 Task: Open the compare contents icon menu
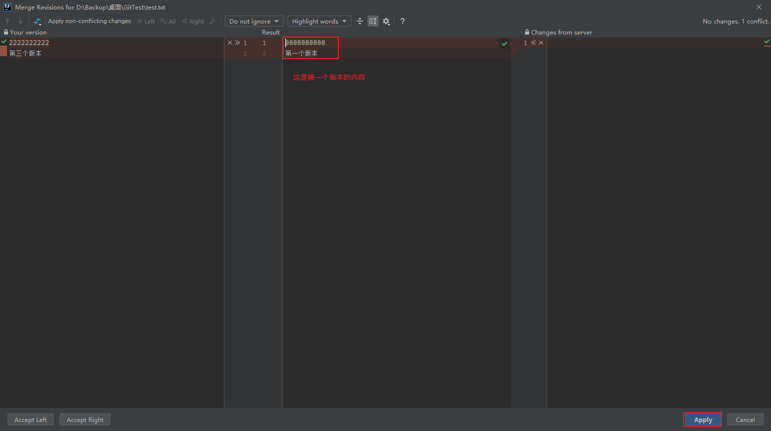(38, 21)
